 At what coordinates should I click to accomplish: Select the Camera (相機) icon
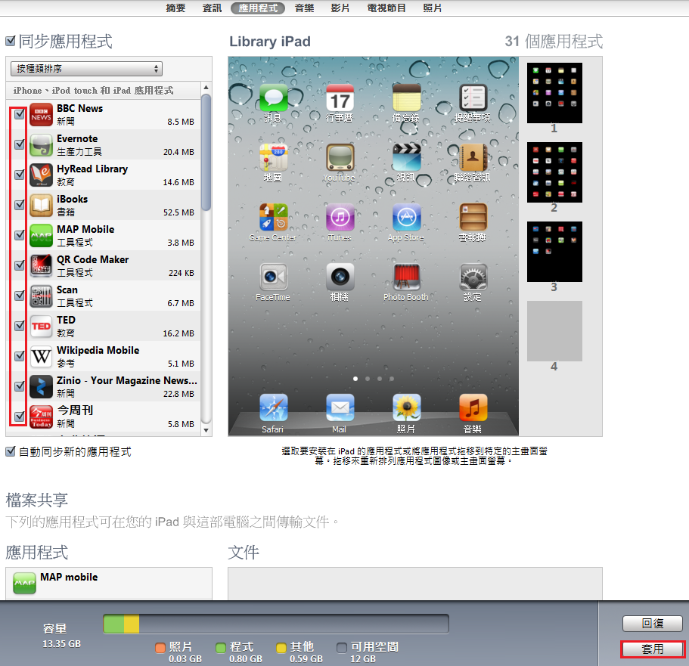[x=340, y=277]
